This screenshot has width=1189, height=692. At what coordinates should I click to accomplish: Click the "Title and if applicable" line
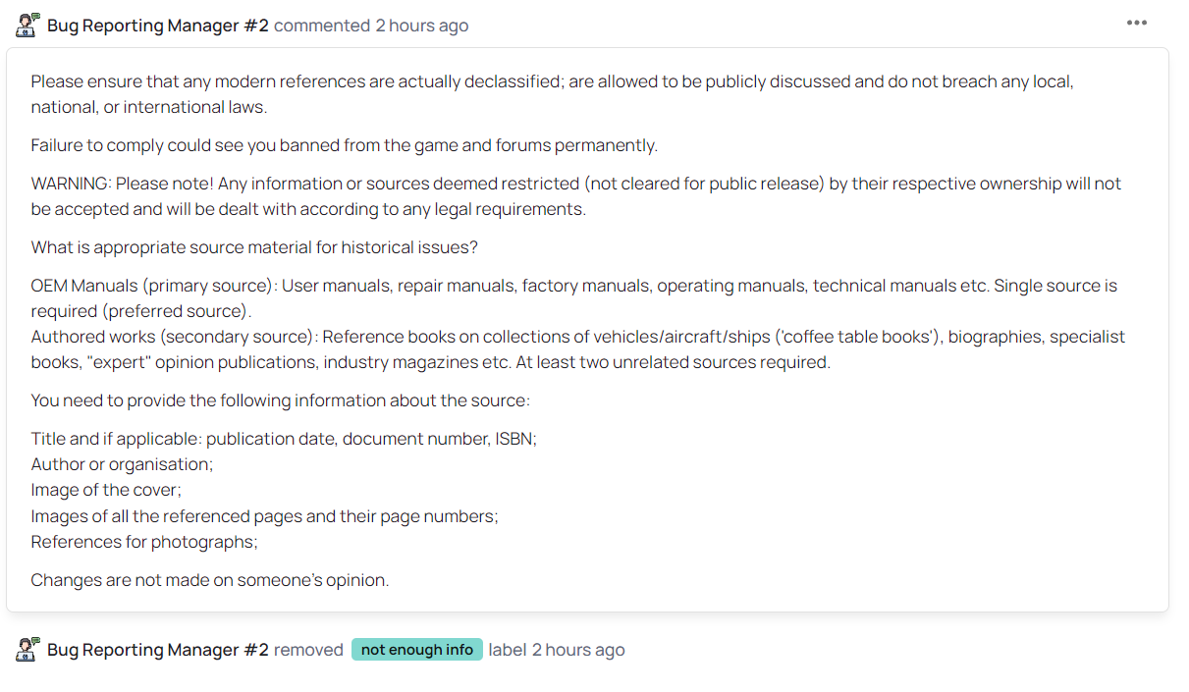click(284, 439)
